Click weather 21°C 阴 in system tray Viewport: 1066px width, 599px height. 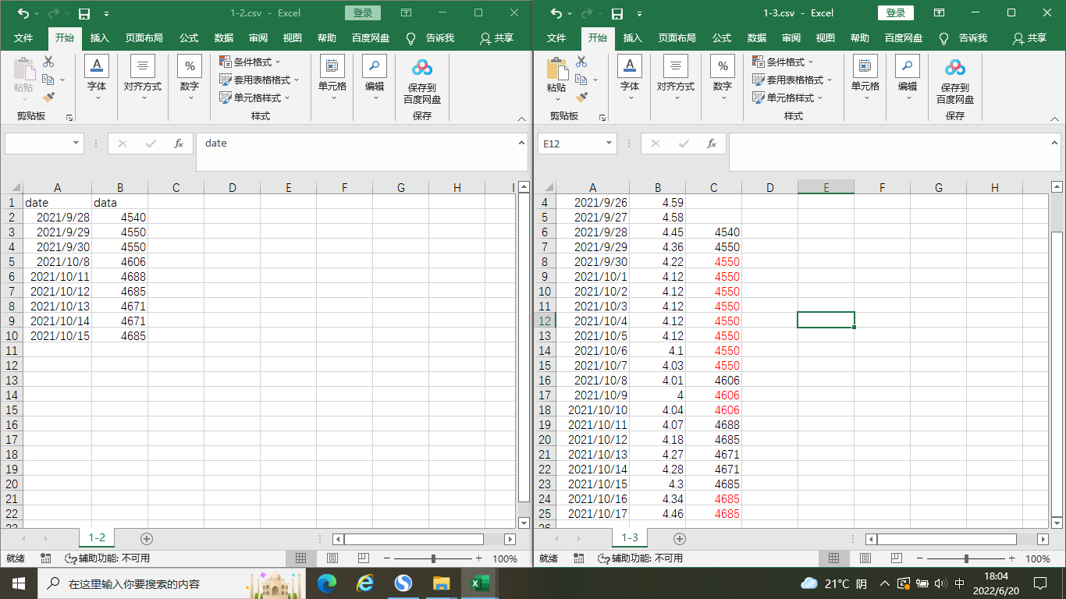click(x=833, y=583)
